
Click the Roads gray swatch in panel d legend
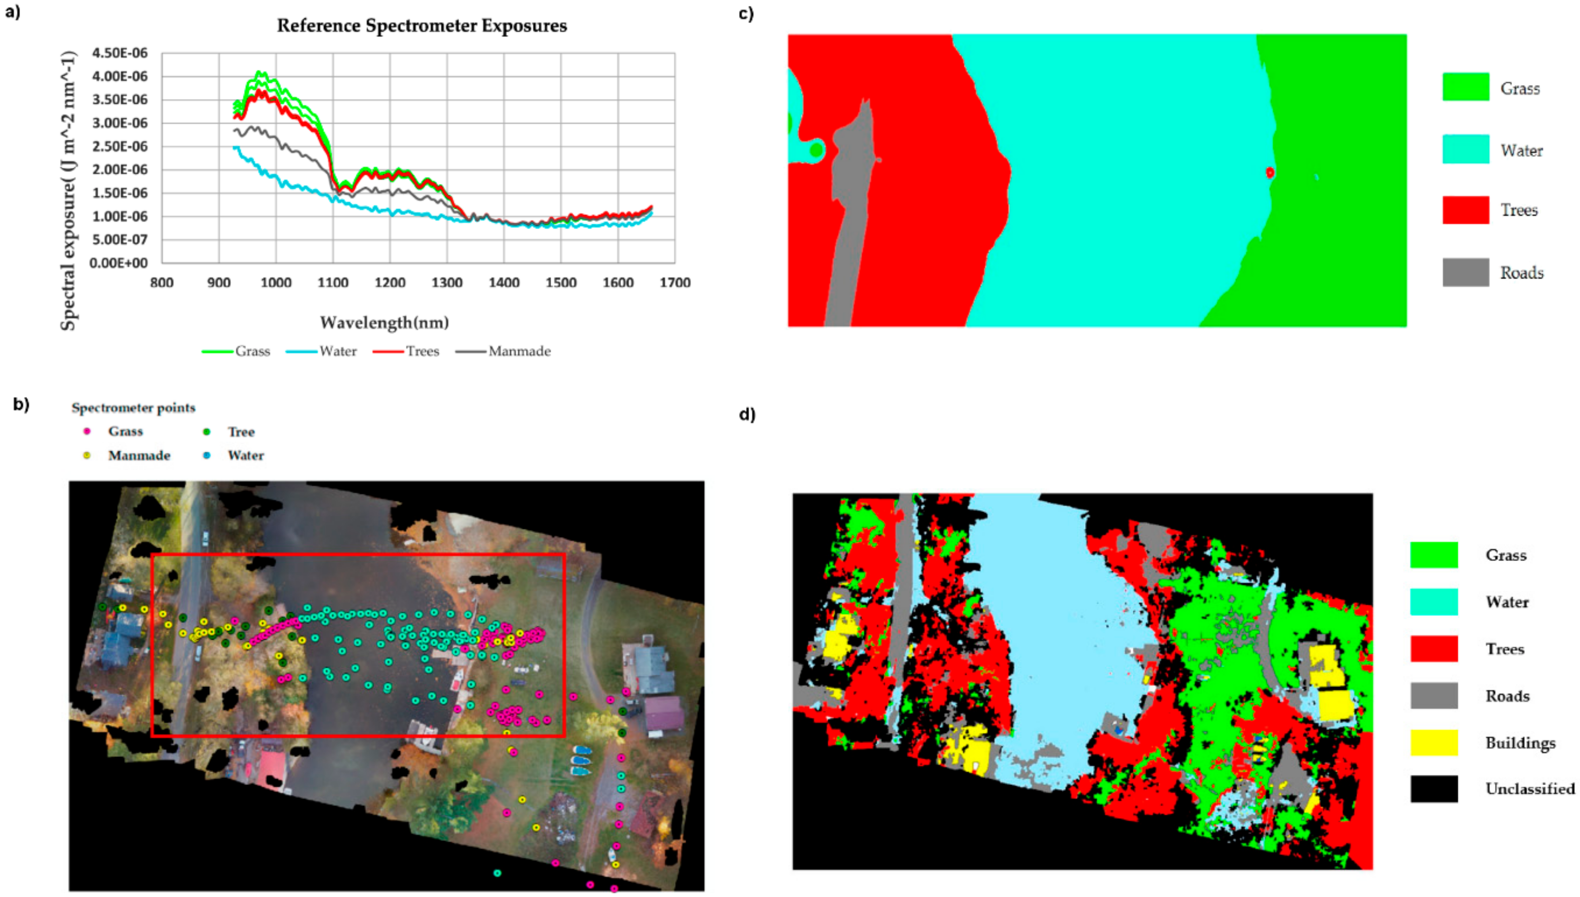click(1434, 696)
